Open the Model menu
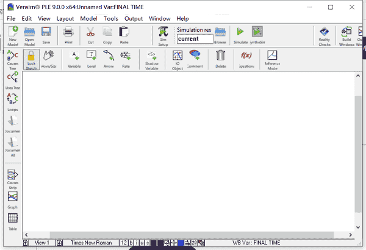Image resolution: width=366 pixels, height=250 pixels. point(88,18)
